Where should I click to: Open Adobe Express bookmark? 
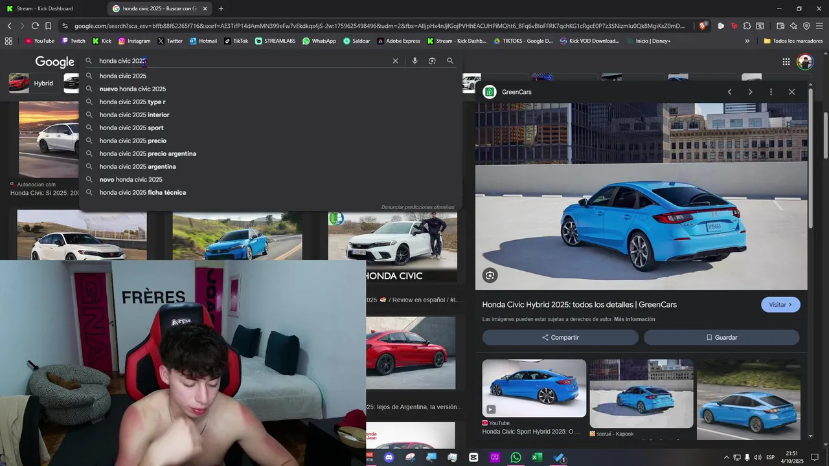pyautogui.click(x=398, y=41)
